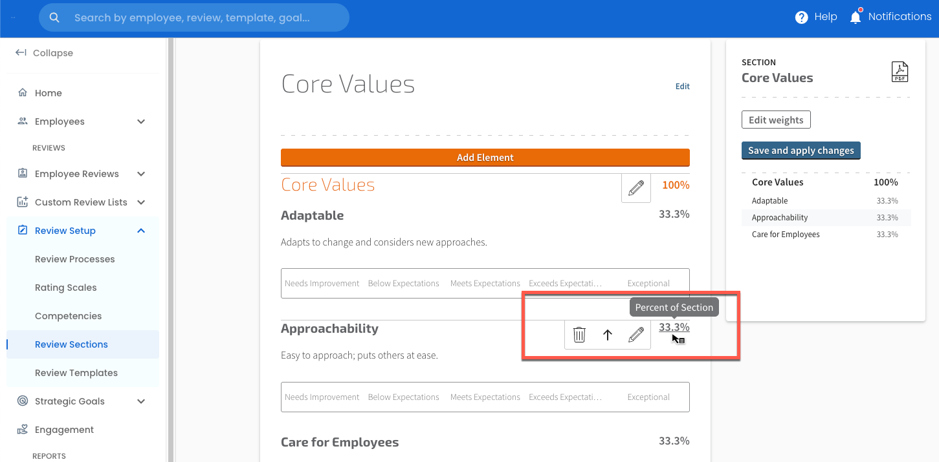Click Collapse text in the sidebar
Screen dimensions: 939x462
tap(53, 53)
